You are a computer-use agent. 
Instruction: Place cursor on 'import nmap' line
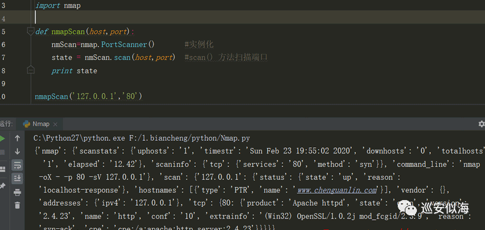tap(58, 6)
